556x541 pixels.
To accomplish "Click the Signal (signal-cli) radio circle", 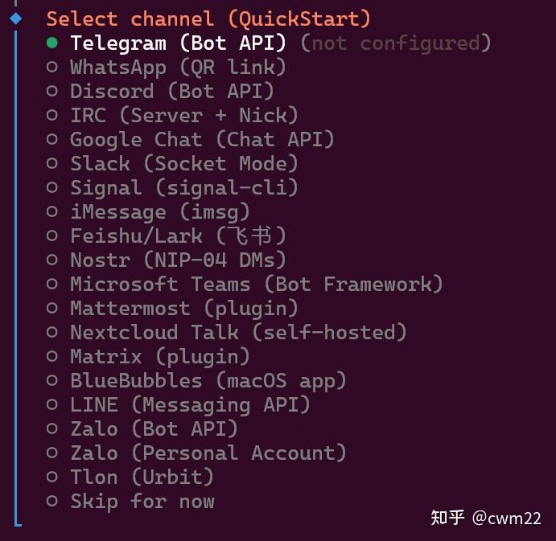I will (52, 188).
